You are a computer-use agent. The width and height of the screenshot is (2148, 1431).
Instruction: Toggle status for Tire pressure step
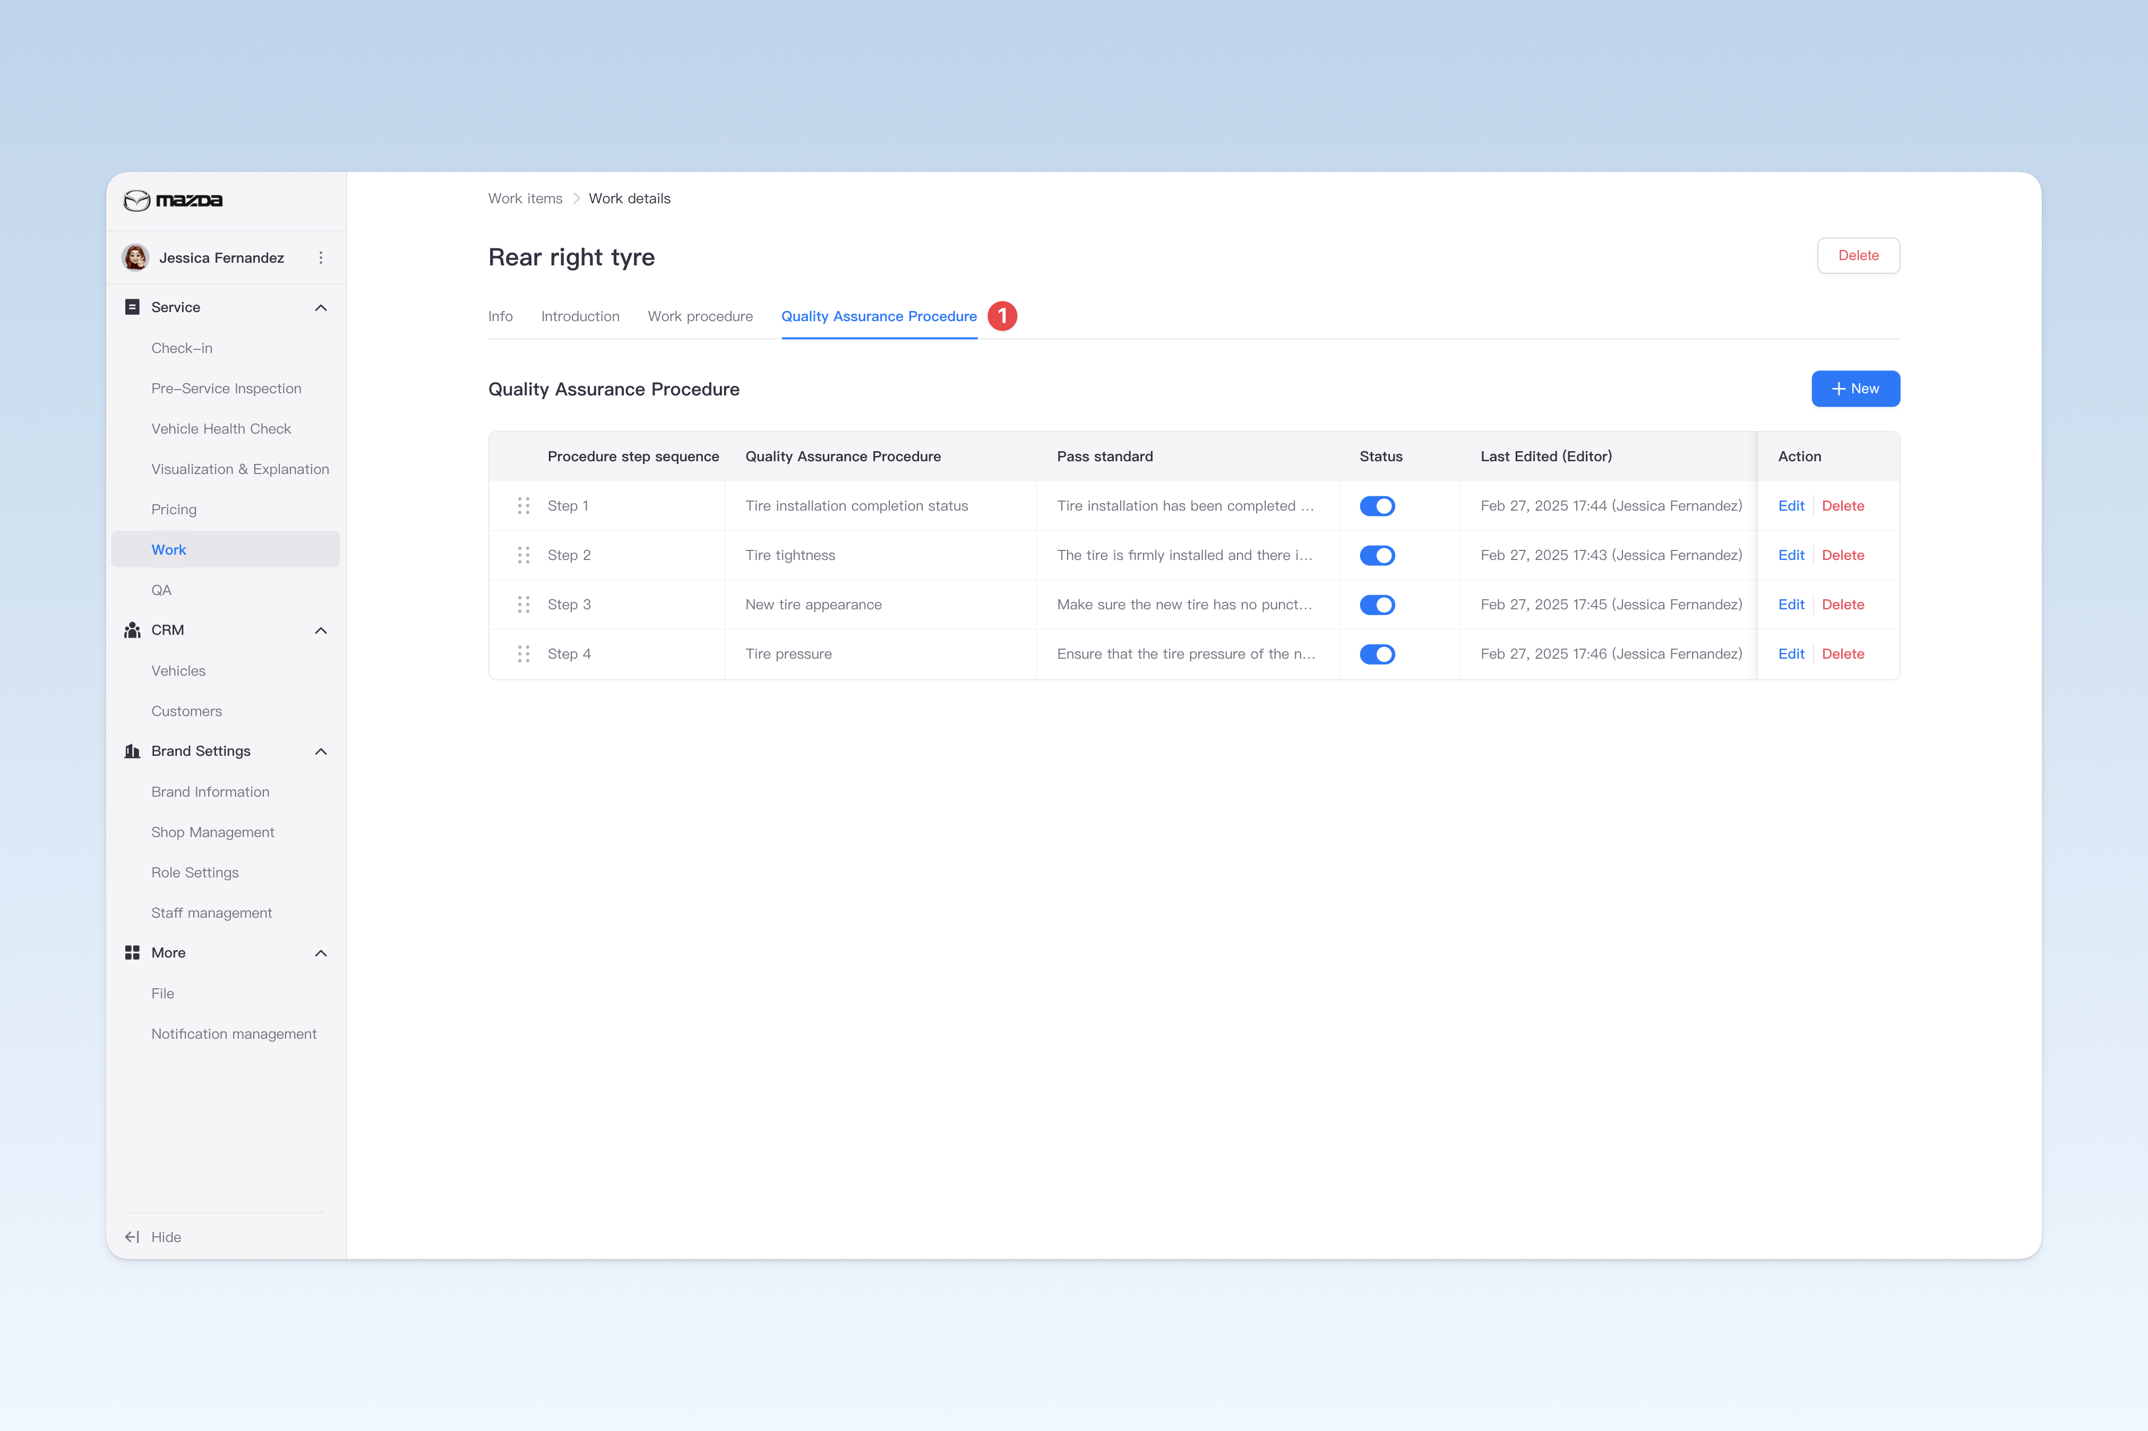click(x=1377, y=653)
